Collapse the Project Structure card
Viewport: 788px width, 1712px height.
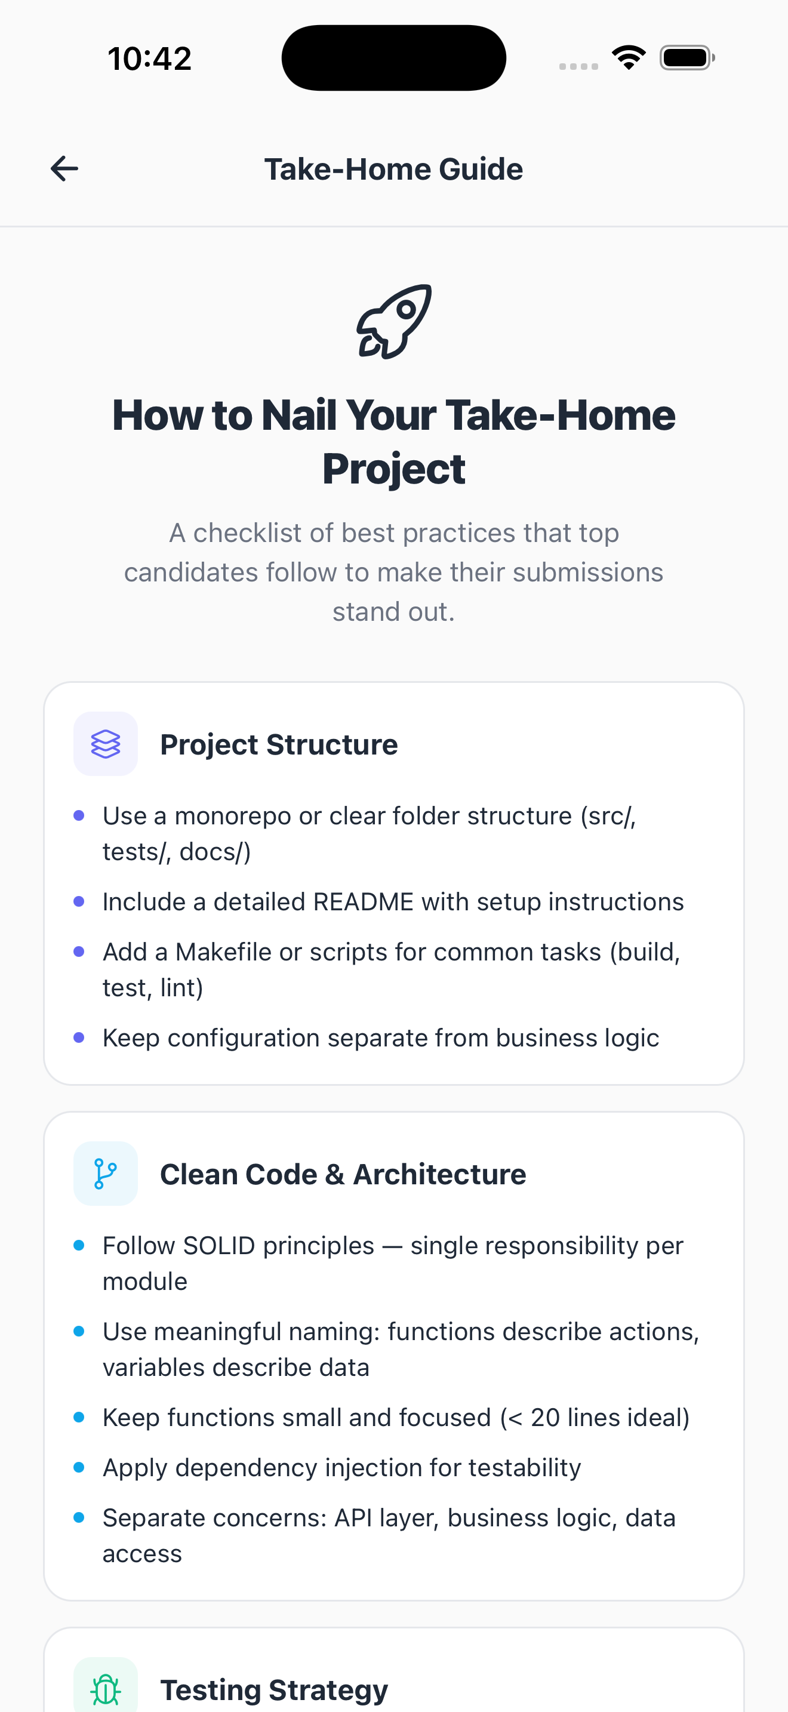click(279, 744)
